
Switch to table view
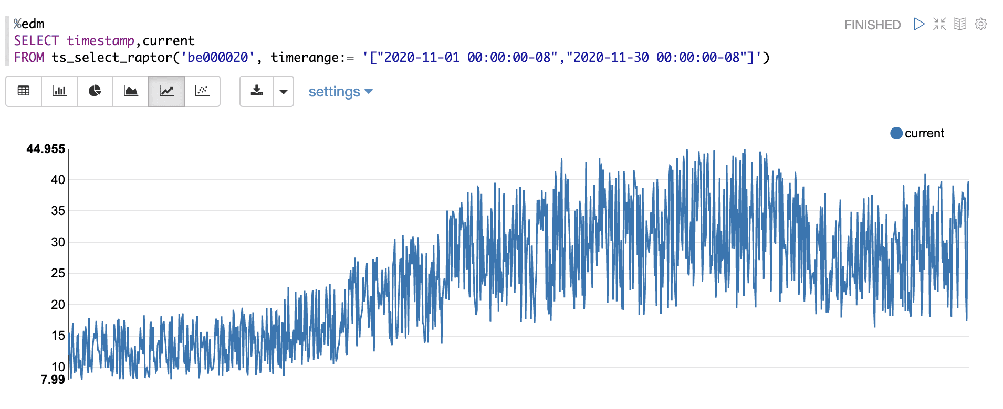coord(24,91)
